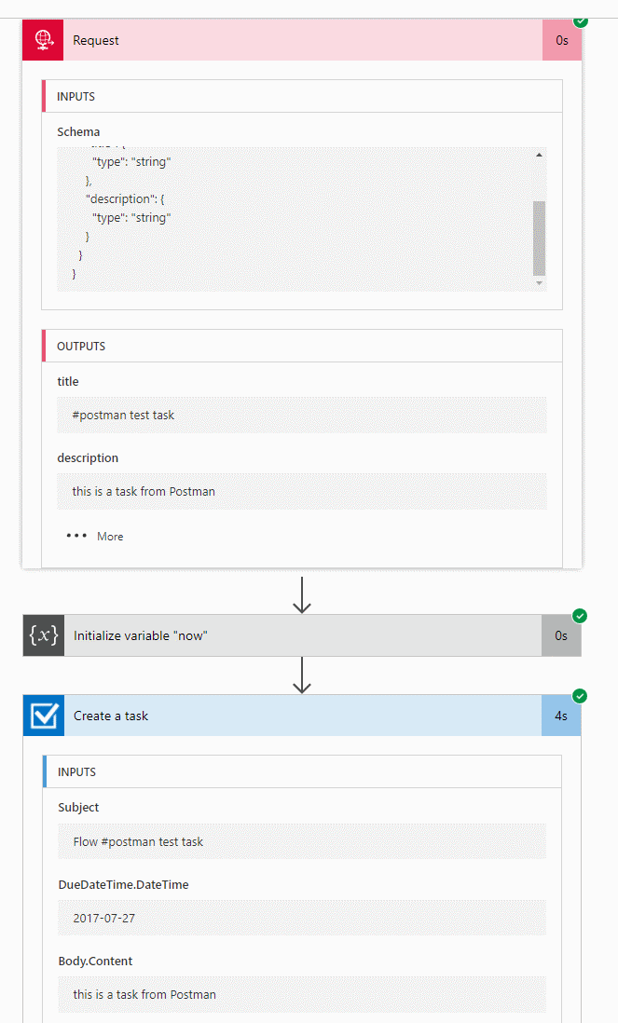Viewport: 618px width, 1023px height.
Task: Click the title output value field
Action: tap(302, 415)
